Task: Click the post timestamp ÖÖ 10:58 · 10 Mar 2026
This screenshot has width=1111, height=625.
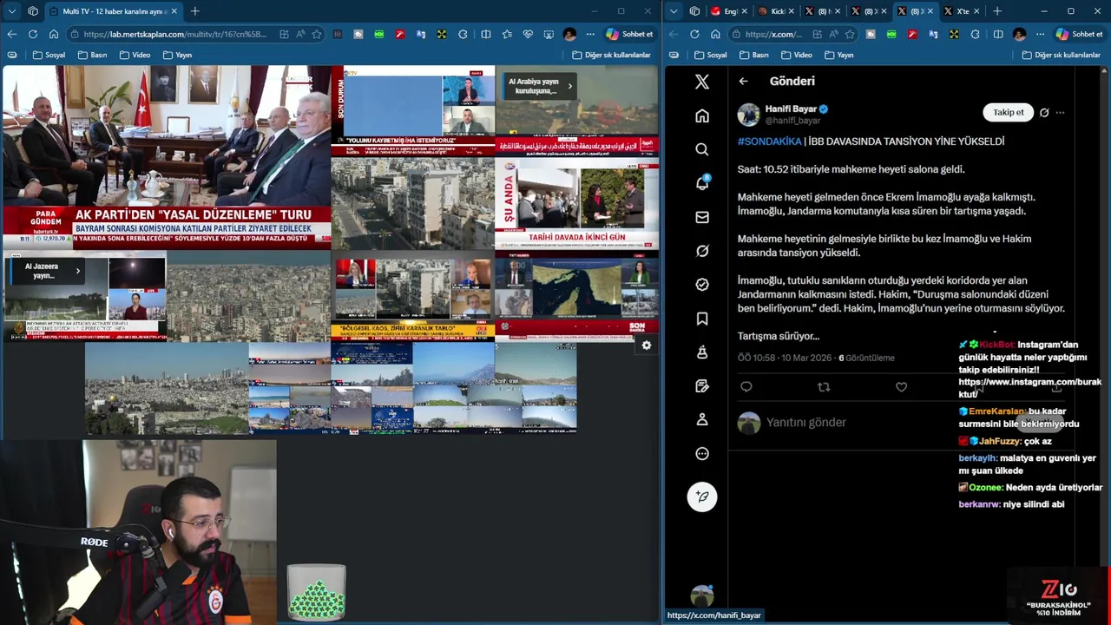Action: click(x=785, y=358)
